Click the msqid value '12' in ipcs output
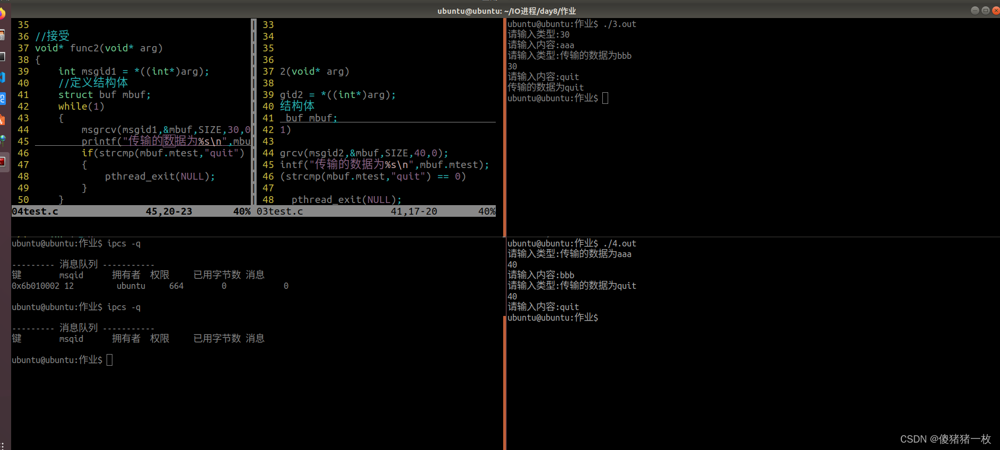This screenshot has width=1000, height=450. pos(69,286)
